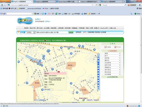The image size is (142, 107).
Task: Bookmark the page with the star icon
Action: tap(93, 5)
